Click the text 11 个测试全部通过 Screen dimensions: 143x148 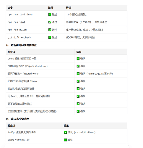[76, 15]
